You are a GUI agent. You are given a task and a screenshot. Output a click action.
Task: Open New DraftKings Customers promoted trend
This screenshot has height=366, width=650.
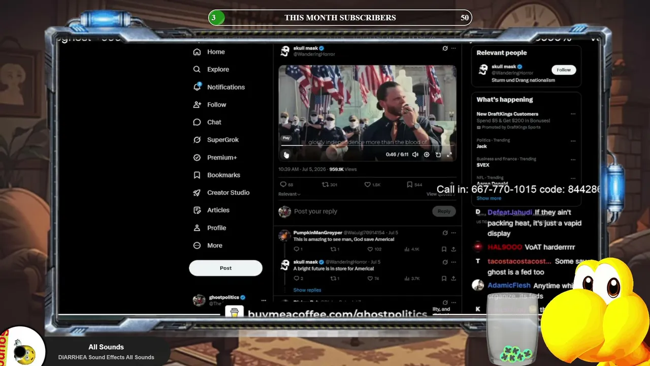507,114
